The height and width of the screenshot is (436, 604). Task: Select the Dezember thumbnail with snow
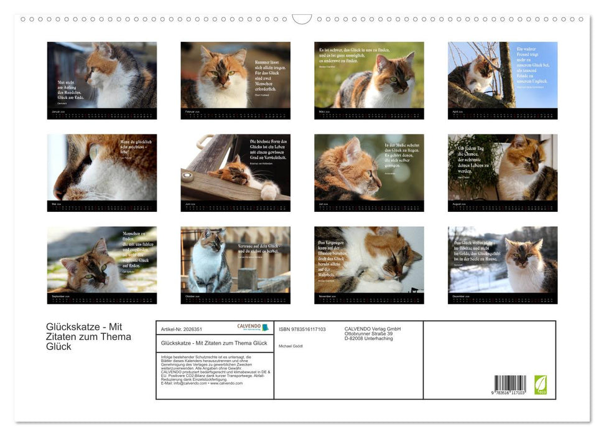tap(503, 265)
